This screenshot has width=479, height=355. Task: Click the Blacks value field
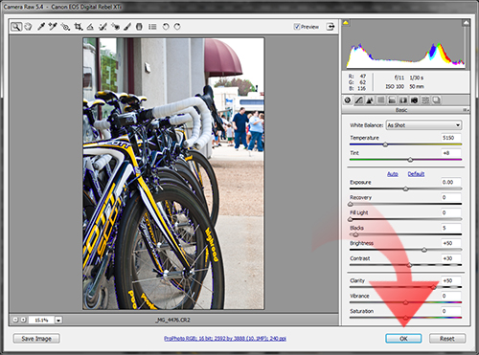point(451,228)
